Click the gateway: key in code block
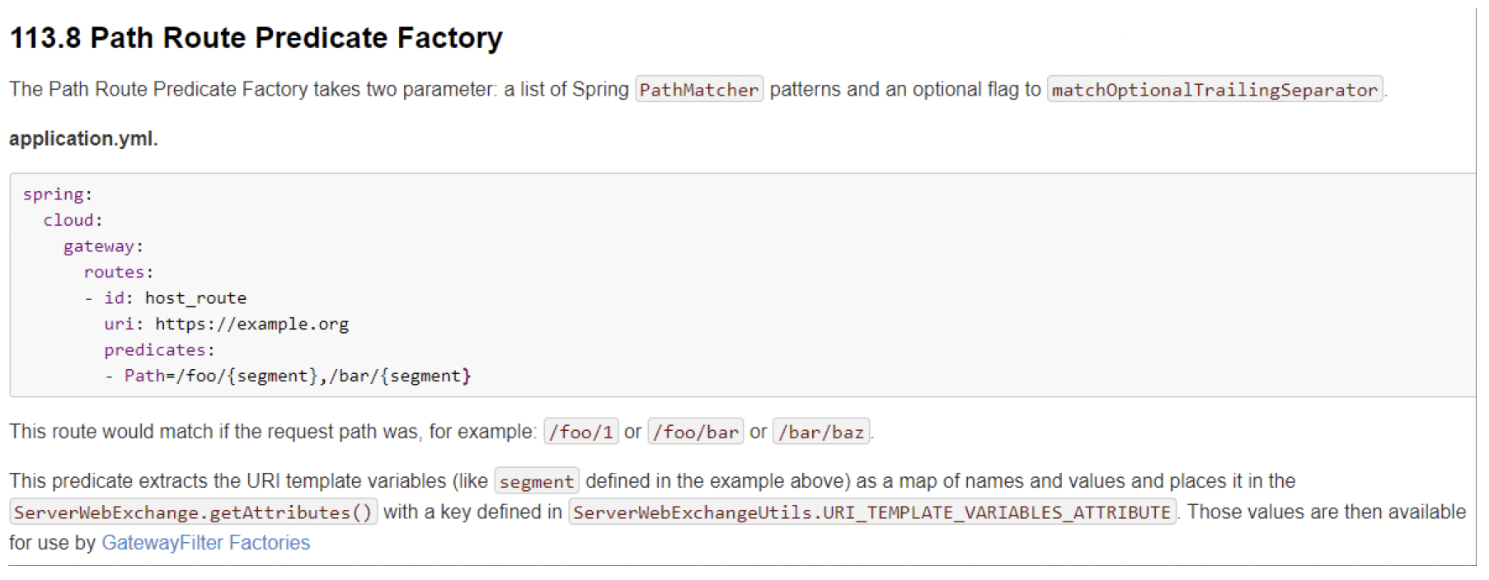The image size is (1489, 580). coord(103,246)
